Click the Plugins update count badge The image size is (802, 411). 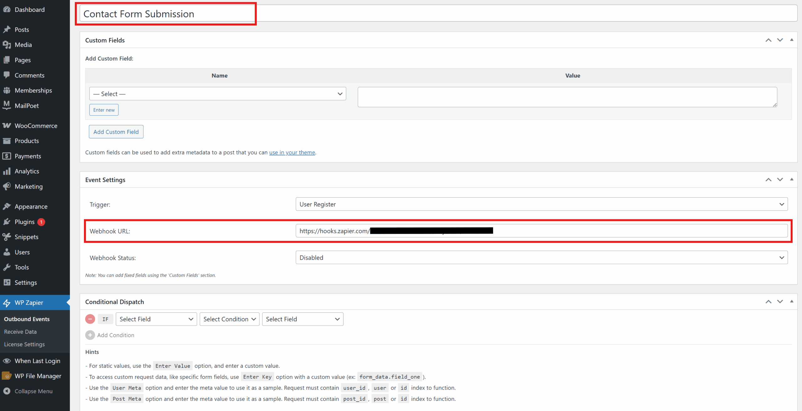41,222
